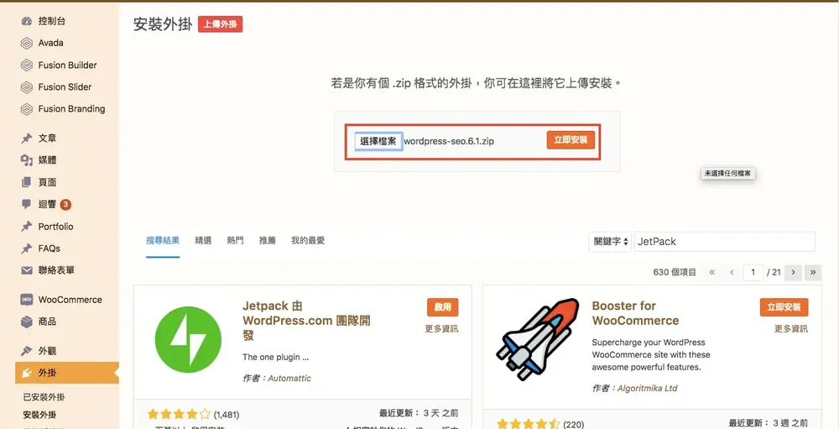This screenshot has width=839, height=429.
Task: Click the 頁面 pages icon
Action: pos(26,183)
